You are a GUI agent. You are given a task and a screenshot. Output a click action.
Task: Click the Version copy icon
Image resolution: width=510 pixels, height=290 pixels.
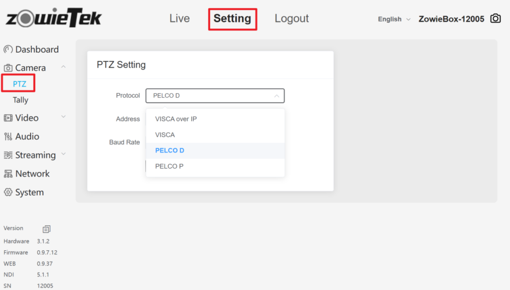point(46,229)
